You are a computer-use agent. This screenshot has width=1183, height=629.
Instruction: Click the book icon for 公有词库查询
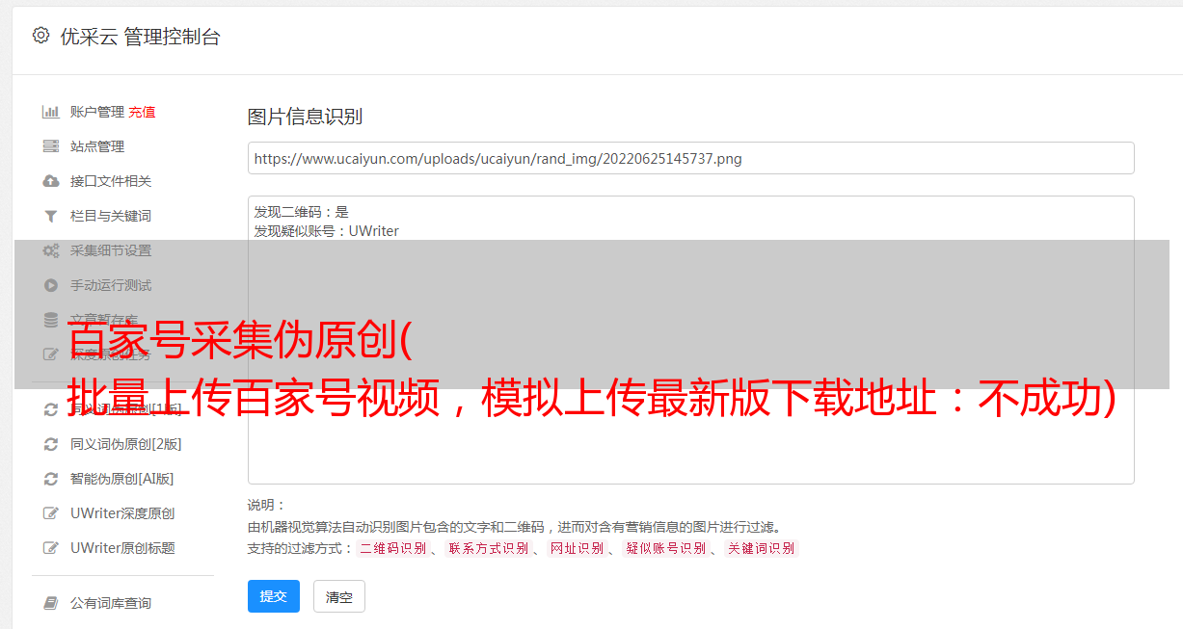pyautogui.click(x=51, y=603)
